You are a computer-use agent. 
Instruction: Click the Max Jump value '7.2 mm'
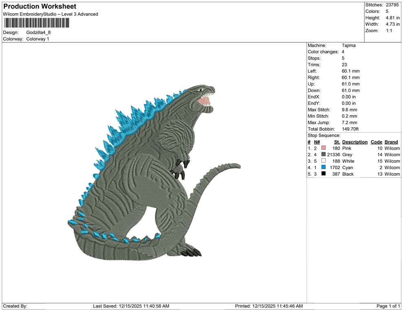coord(349,122)
